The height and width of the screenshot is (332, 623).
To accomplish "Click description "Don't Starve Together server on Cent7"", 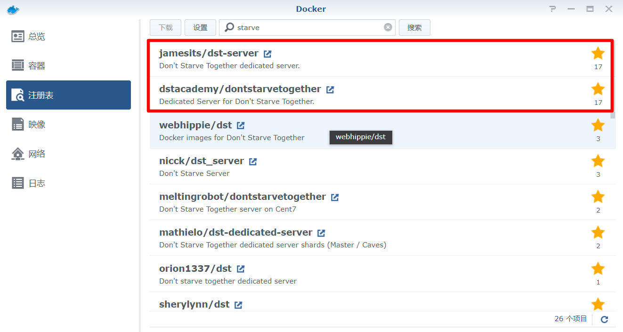I will (228, 209).
